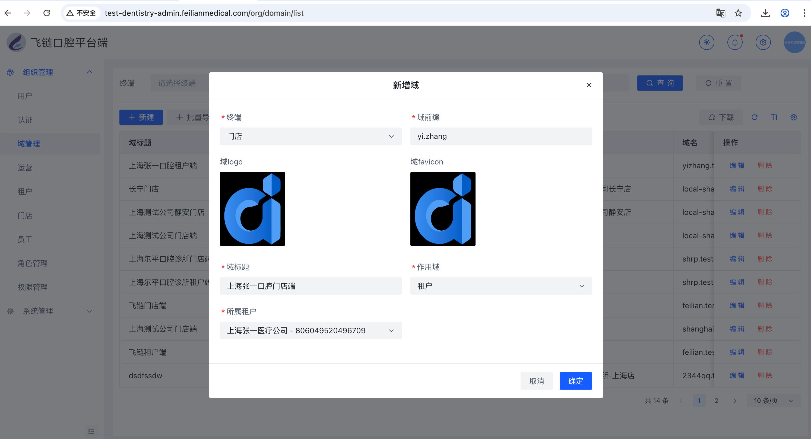Click 编辑 in the shanghai row

[737, 329]
